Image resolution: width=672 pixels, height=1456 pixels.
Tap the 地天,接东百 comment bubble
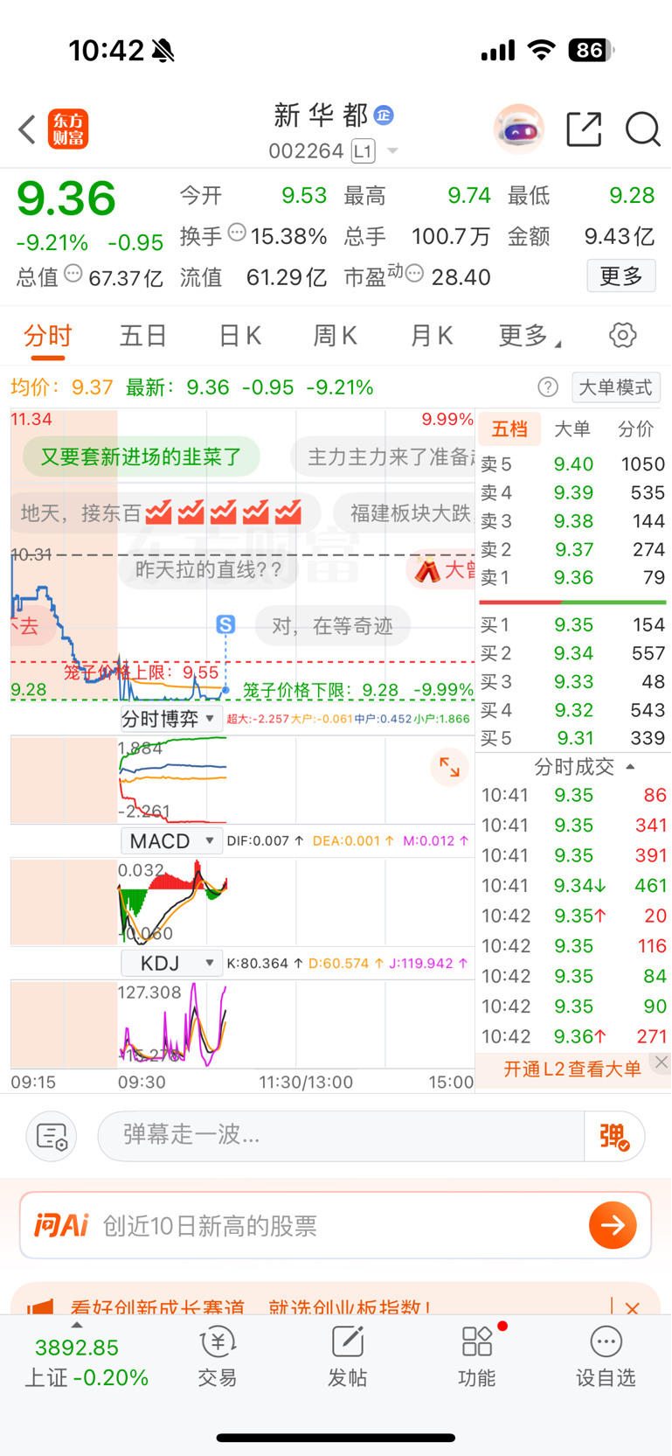click(166, 512)
